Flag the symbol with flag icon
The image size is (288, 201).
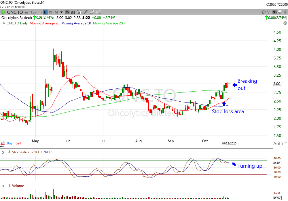point(269,12)
